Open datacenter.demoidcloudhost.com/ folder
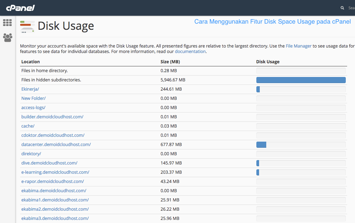This screenshot has height=223, width=355. tap(56, 144)
